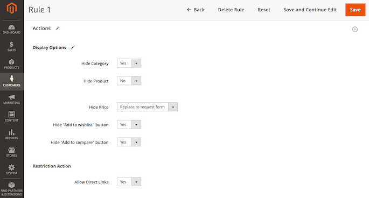
Task: Open the Marketing sidebar menu
Action: coord(11,99)
